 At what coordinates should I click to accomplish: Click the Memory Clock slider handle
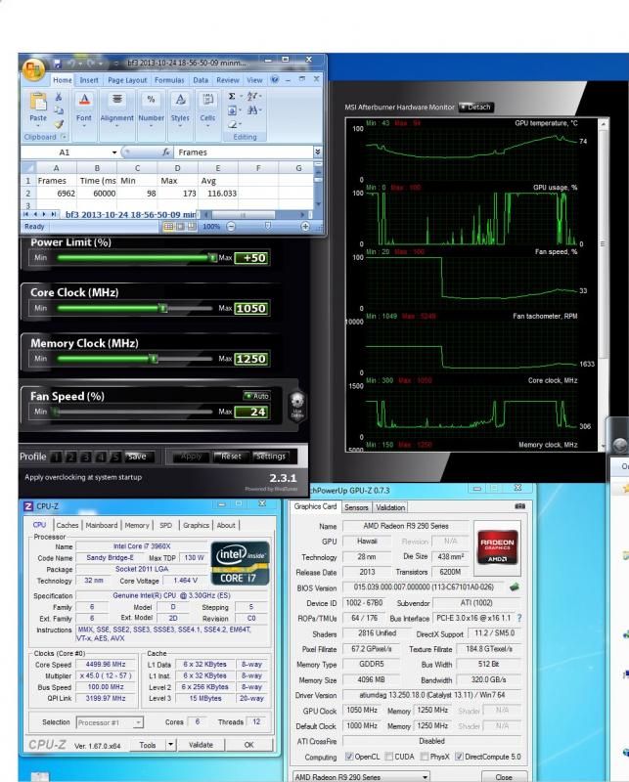coord(154,359)
